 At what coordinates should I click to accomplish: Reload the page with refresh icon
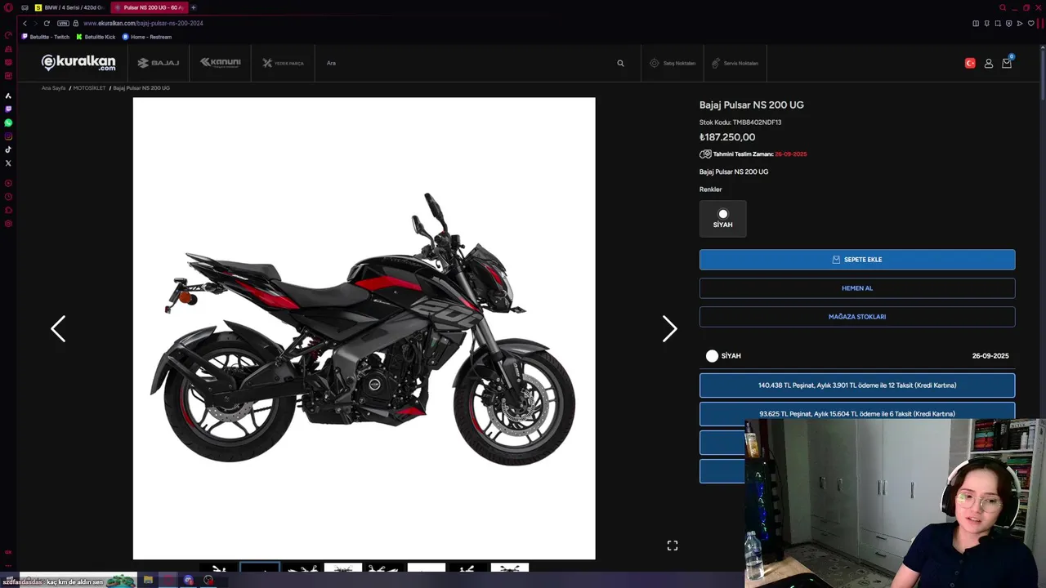47,23
